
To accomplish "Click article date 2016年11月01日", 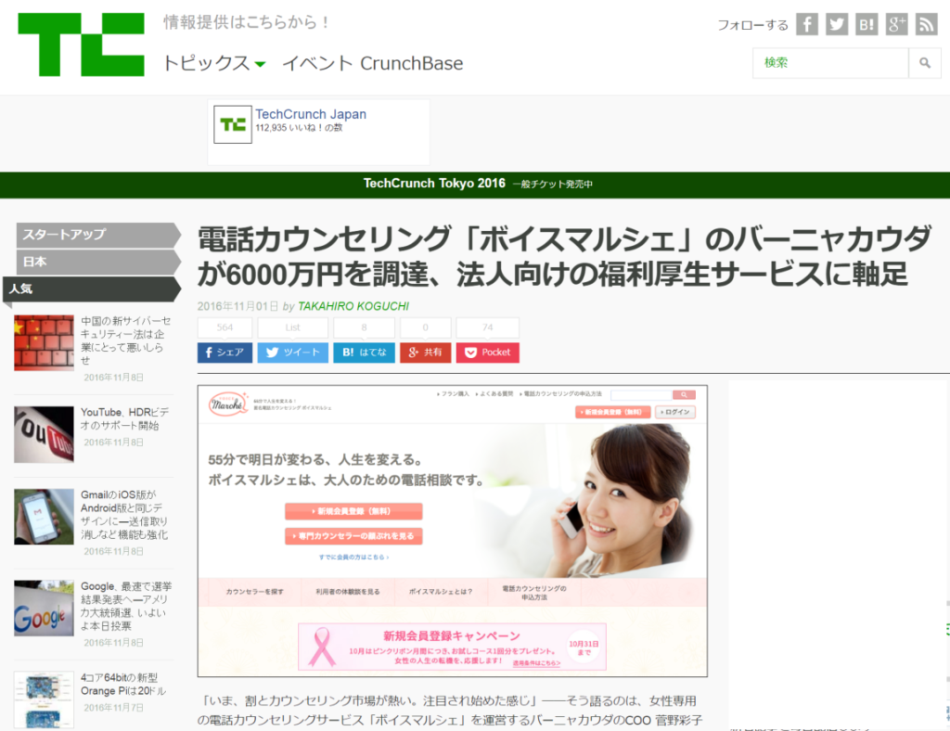I will tap(237, 306).
